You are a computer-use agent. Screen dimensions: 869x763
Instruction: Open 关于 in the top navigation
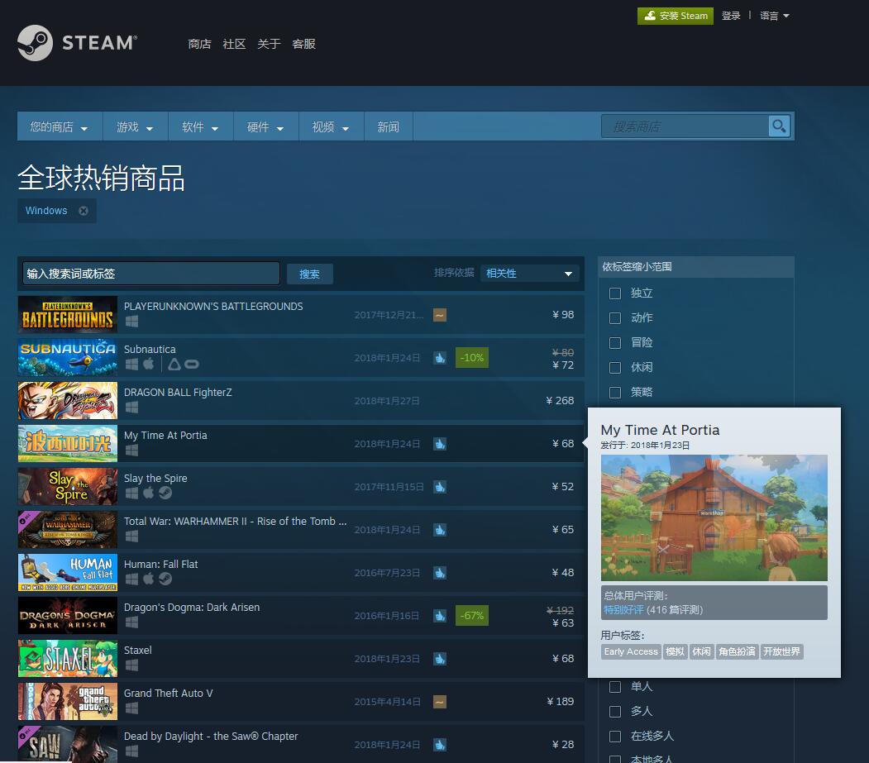pyautogui.click(x=269, y=44)
